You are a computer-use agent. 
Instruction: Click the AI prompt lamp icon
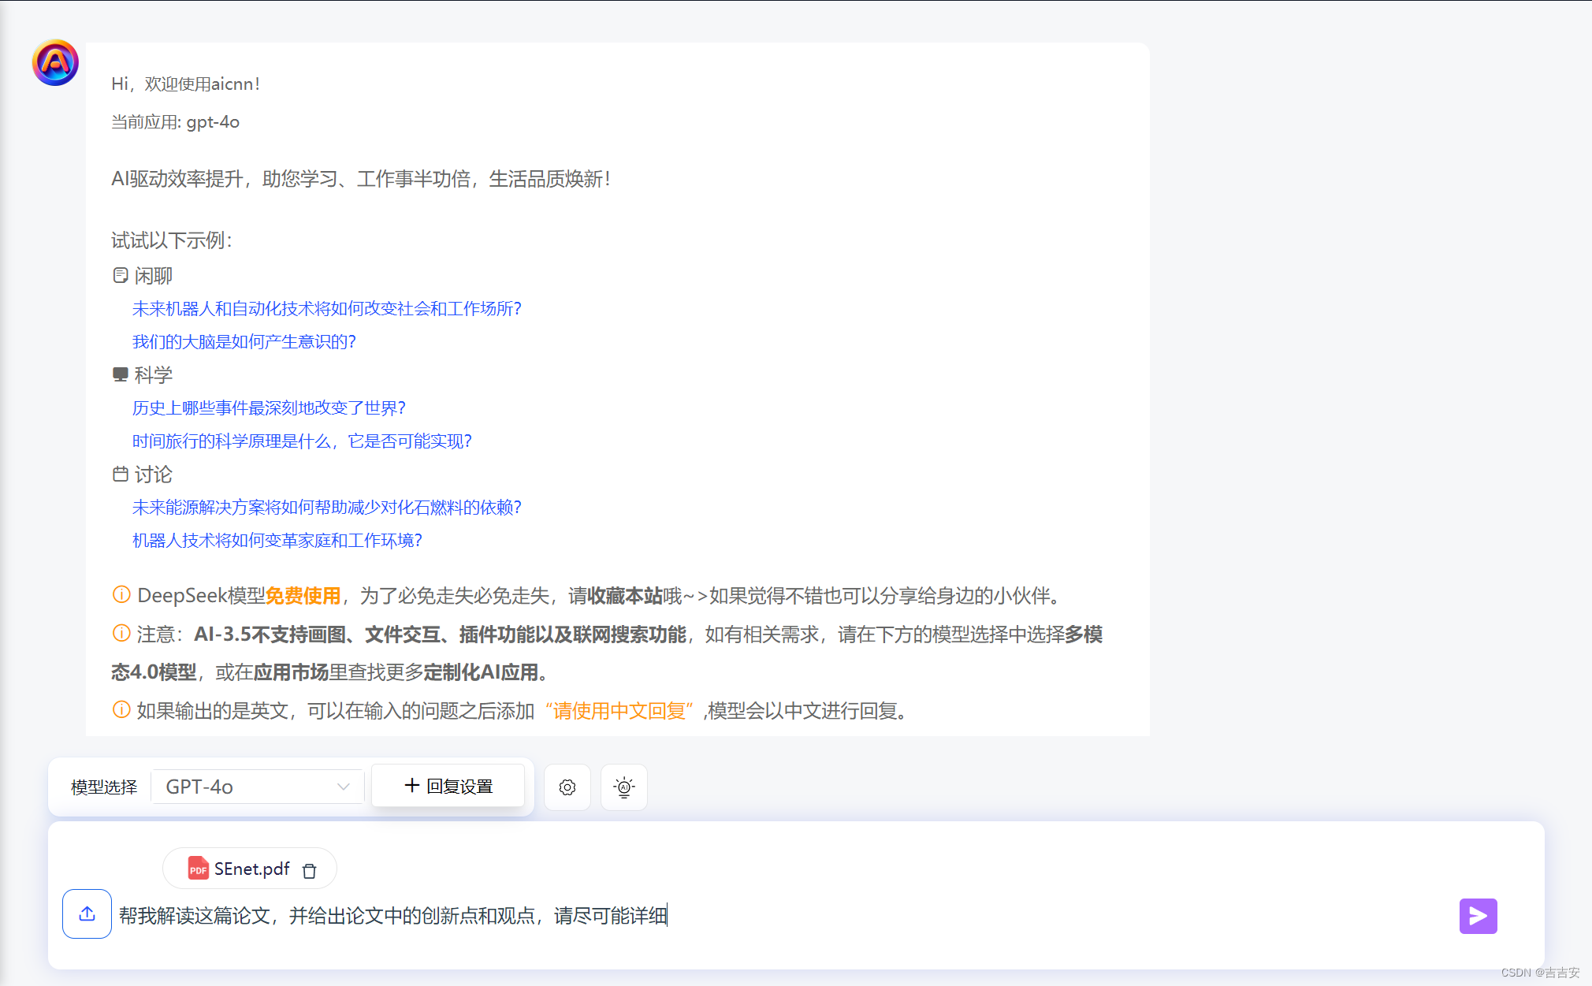click(623, 787)
